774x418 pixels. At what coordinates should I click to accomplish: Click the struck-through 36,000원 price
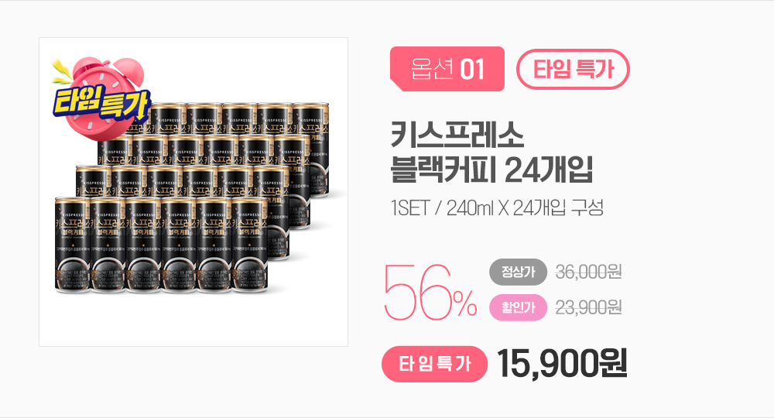tap(588, 272)
